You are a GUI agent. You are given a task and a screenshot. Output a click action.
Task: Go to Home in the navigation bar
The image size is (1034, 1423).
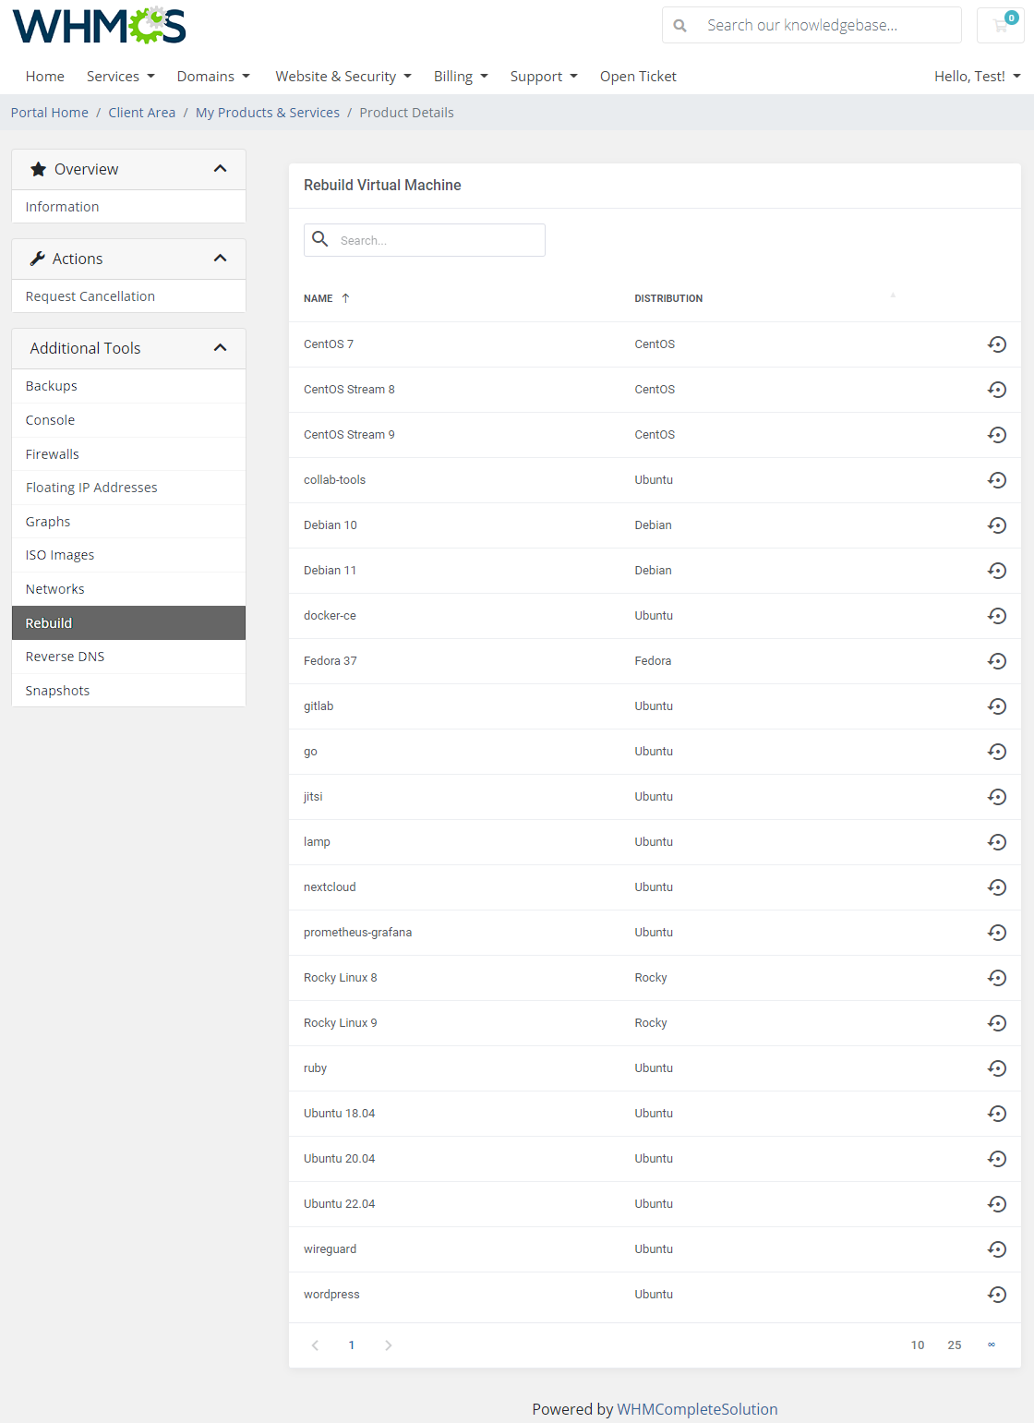pos(45,77)
